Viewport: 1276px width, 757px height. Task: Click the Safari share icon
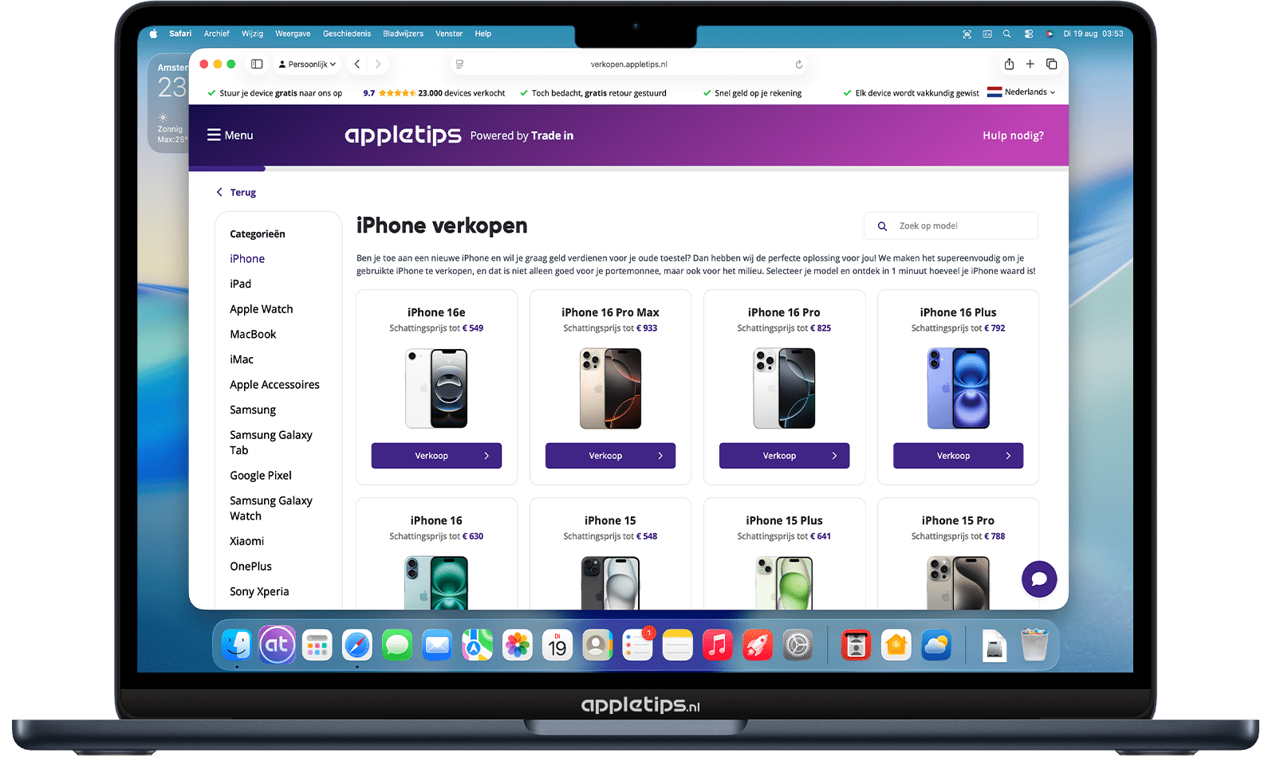click(x=1009, y=64)
